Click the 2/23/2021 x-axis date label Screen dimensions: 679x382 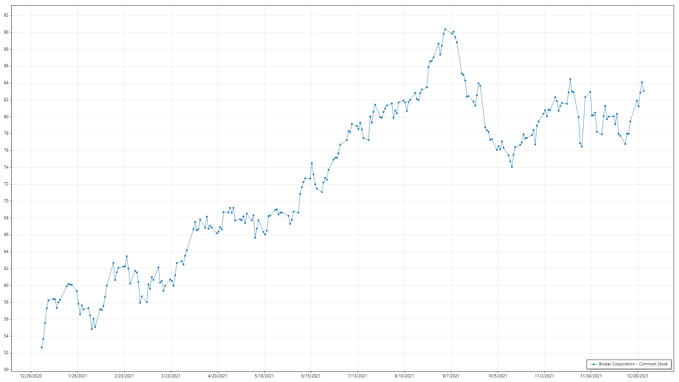124,376
